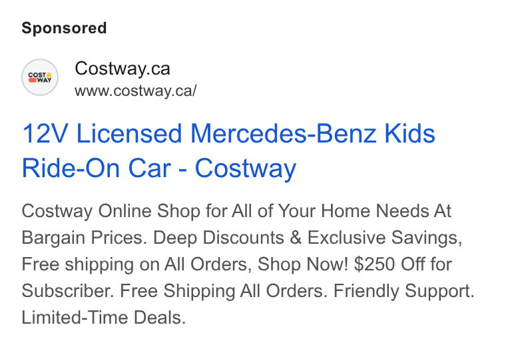Click the round Costway logo icon
This screenshot has height=345, width=506.
(40, 77)
